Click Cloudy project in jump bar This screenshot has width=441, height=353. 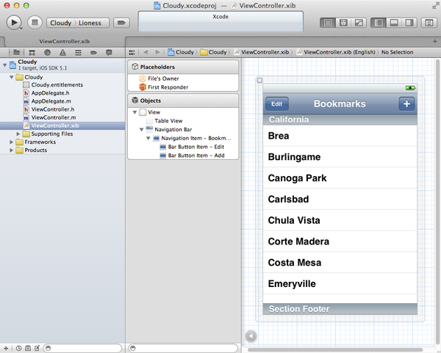(181, 52)
